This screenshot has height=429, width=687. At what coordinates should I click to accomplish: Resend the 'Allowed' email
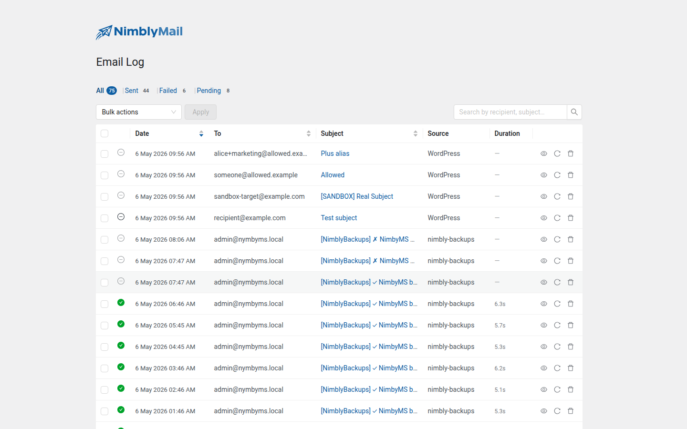pos(557,175)
